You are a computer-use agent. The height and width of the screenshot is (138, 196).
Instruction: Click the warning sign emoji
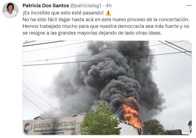[108, 13]
